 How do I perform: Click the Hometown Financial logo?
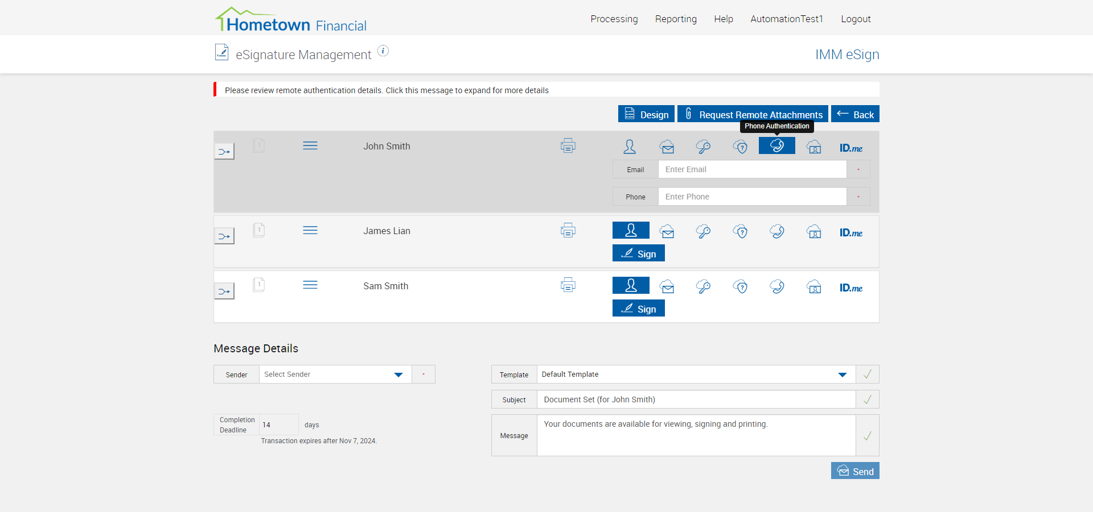pyautogui.click(x=290, y=19)
